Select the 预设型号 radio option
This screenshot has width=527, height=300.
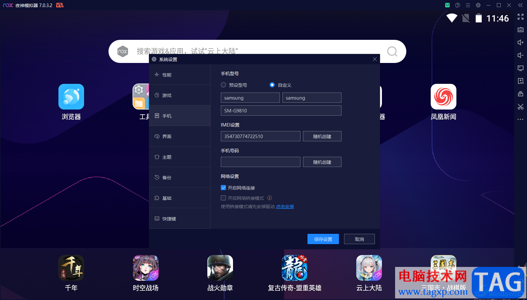click(x=223, y=85)
